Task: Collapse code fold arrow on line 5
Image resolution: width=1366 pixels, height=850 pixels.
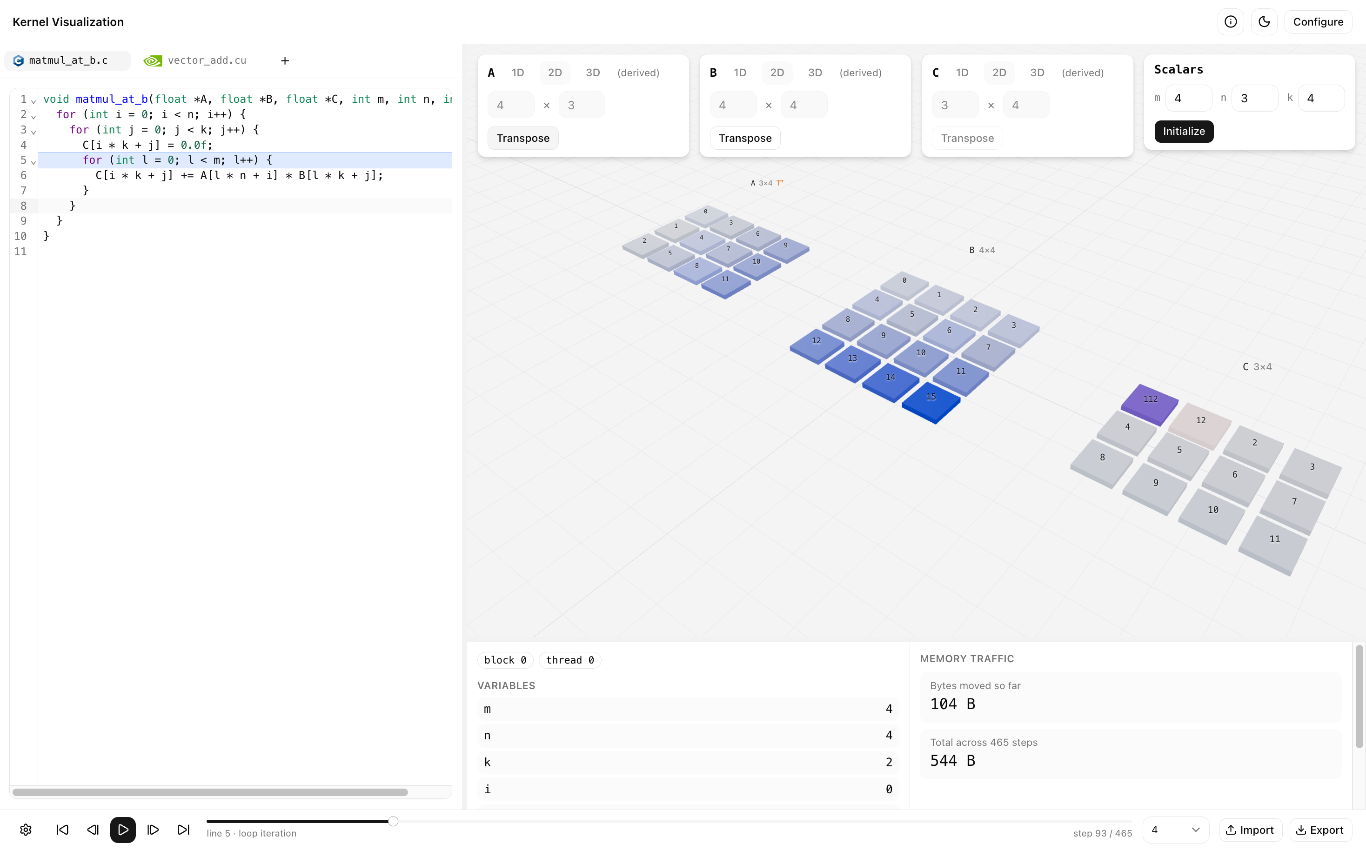Action: 34,161
